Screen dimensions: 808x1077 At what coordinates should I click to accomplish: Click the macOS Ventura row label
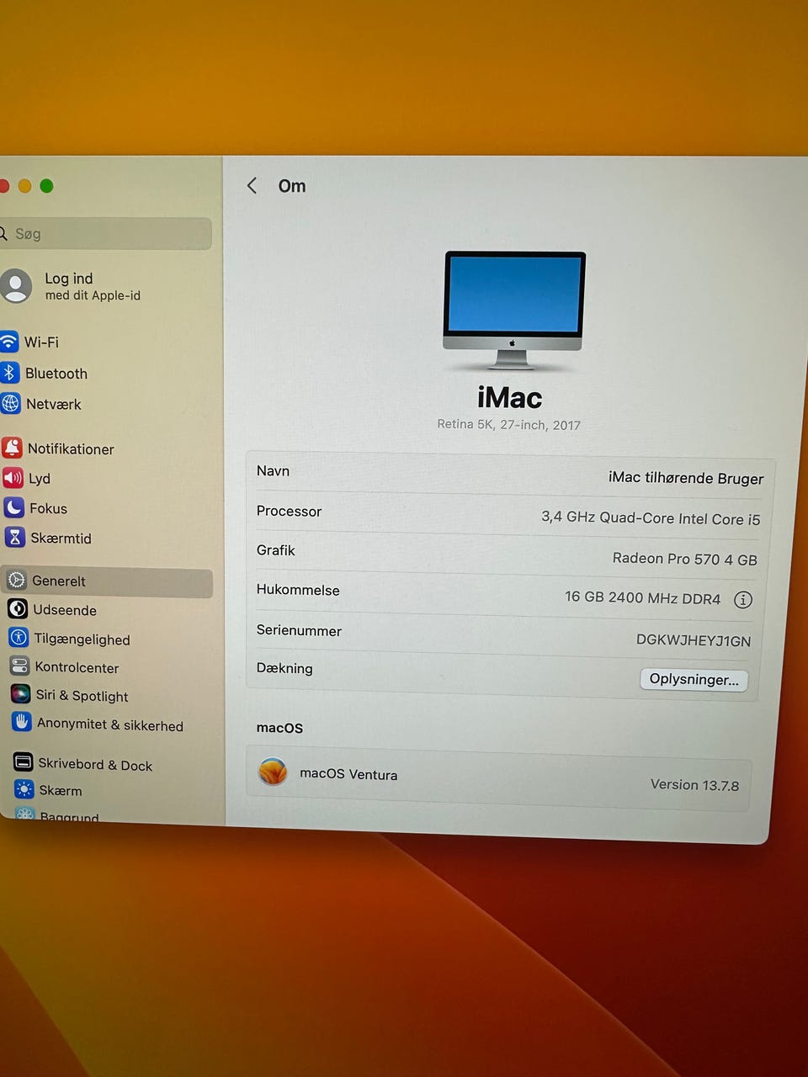click(348, 774)
